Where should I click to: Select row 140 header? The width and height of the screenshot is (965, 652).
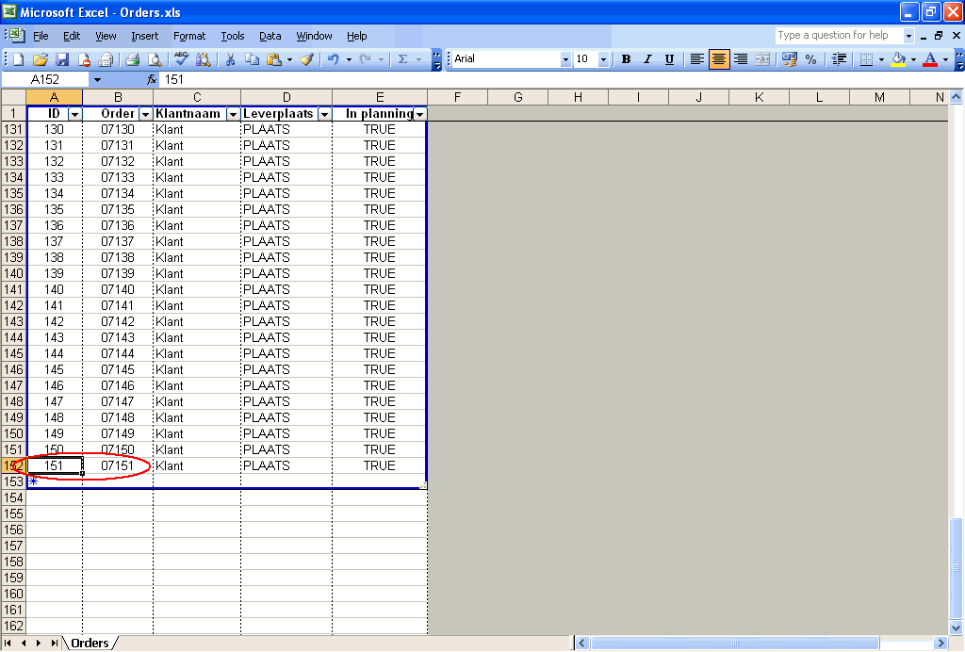pyautogui.click(x=13, y=273)
